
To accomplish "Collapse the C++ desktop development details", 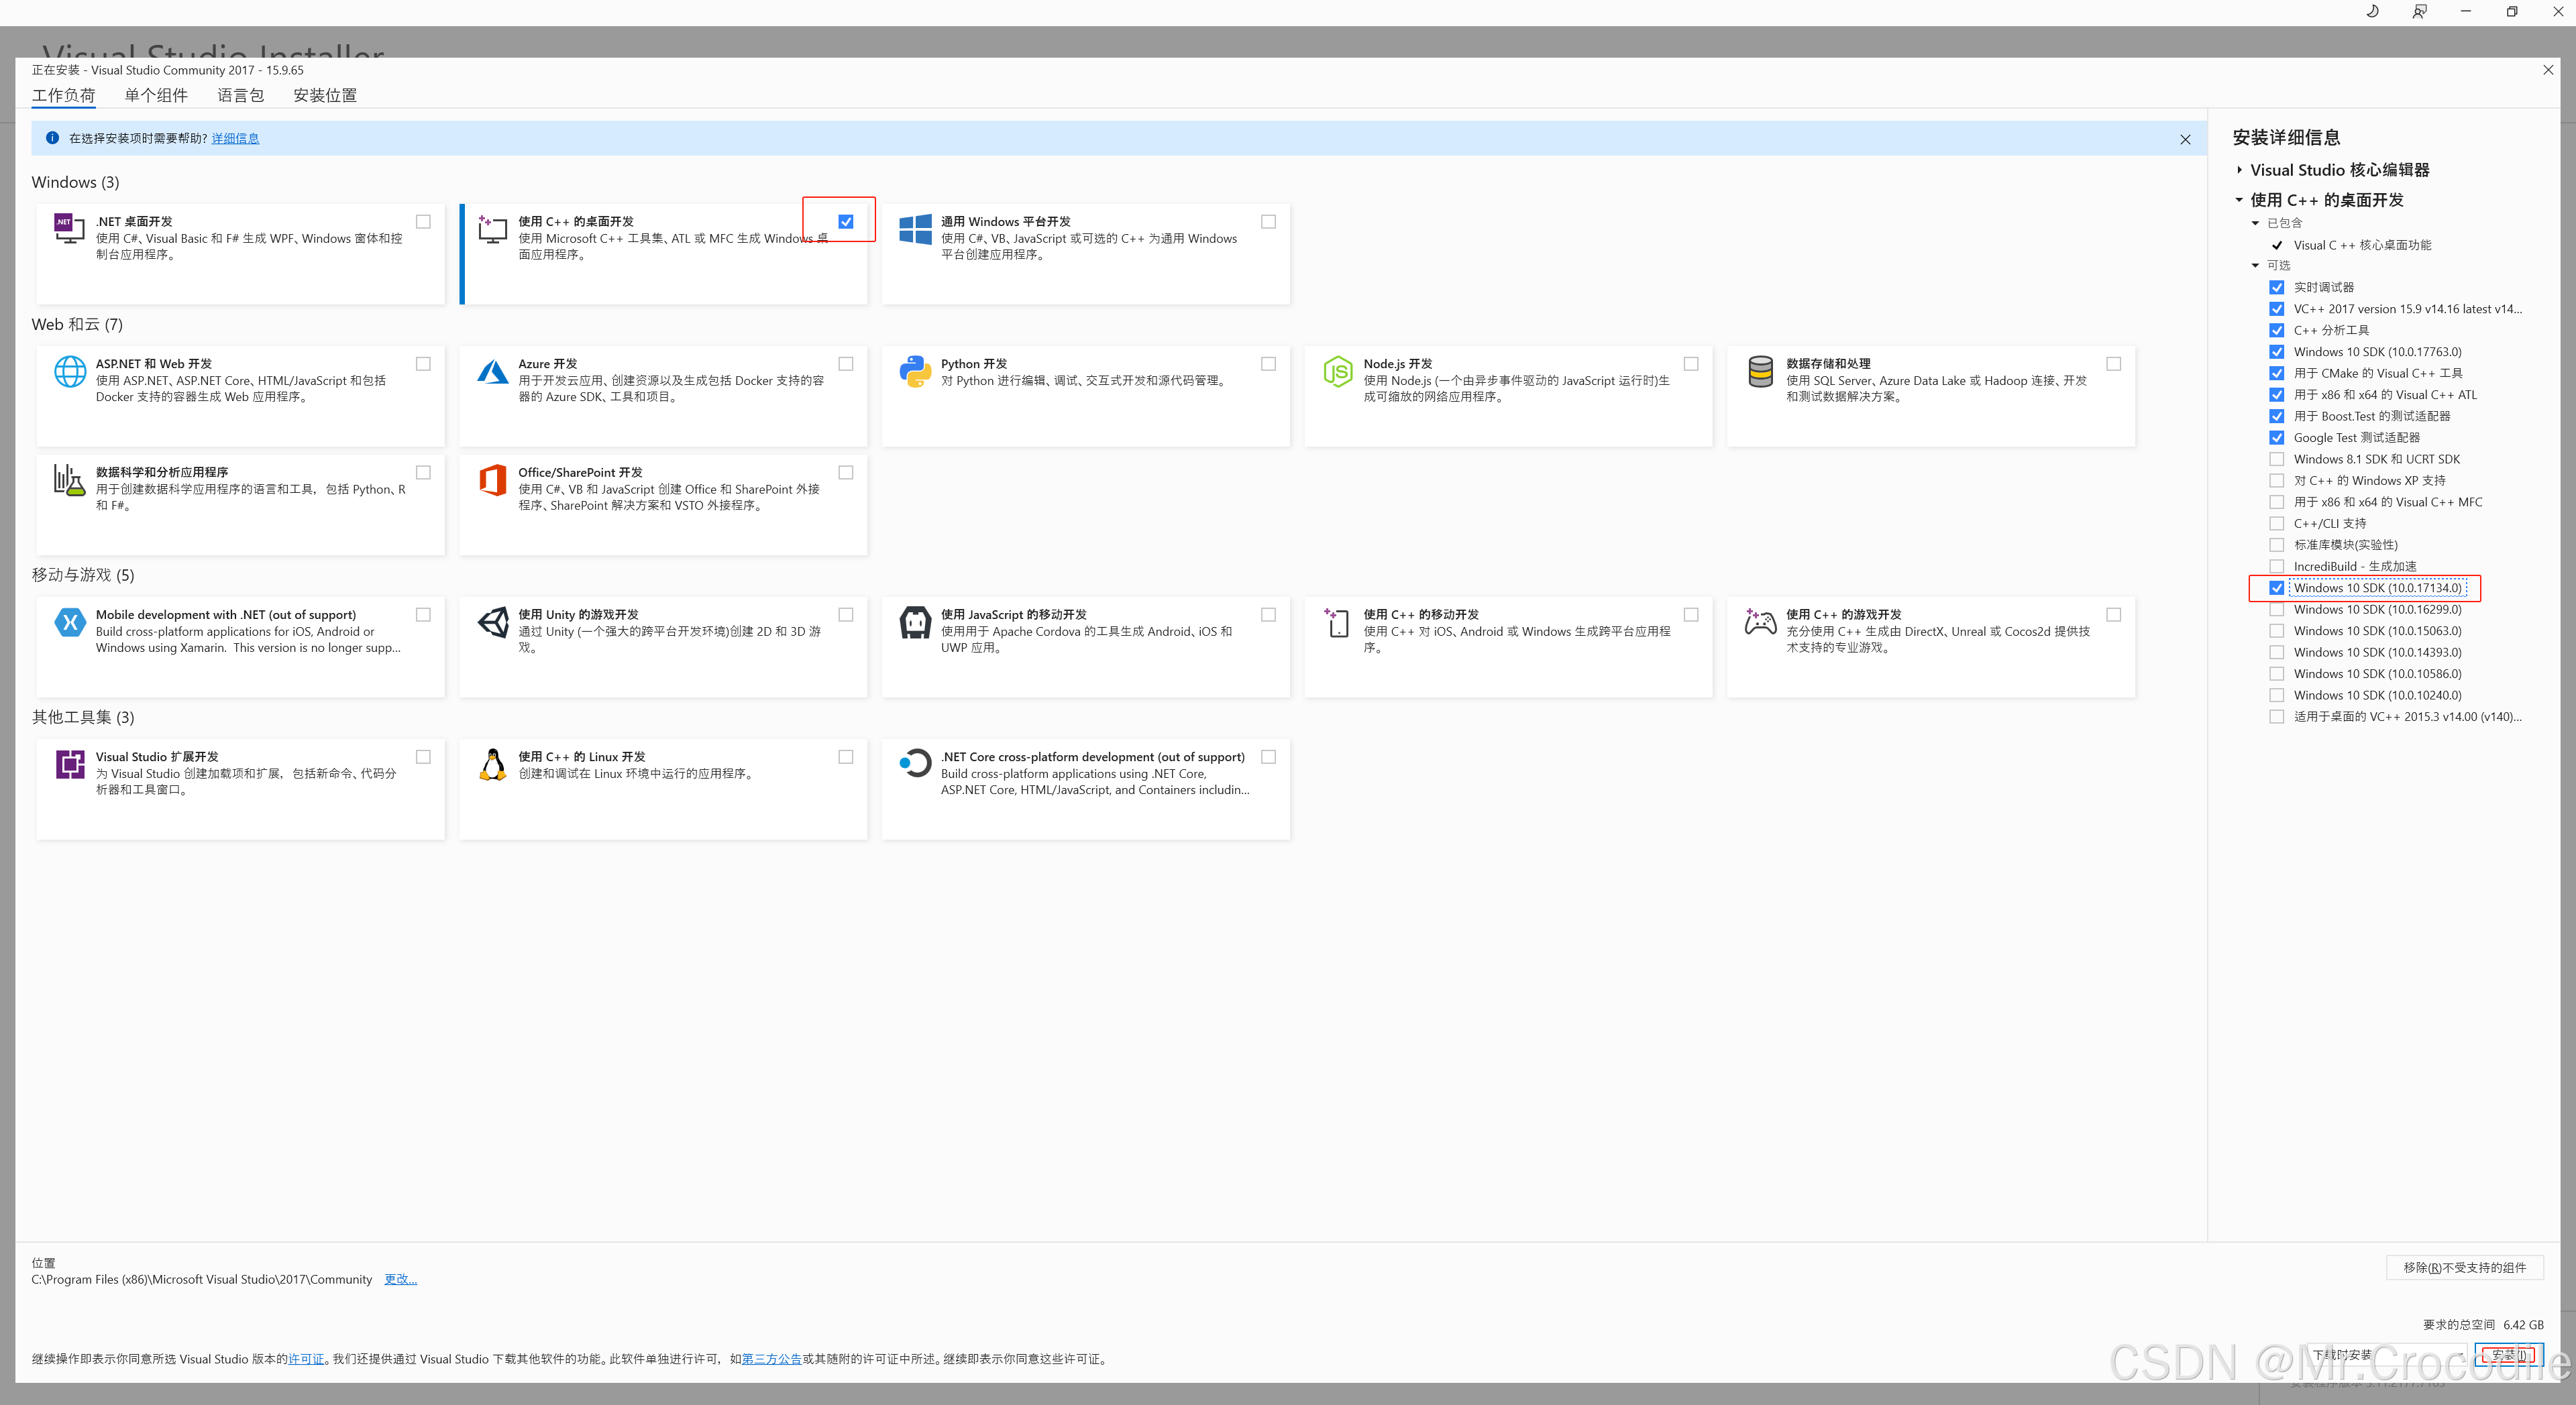I will coord(2240,200).
